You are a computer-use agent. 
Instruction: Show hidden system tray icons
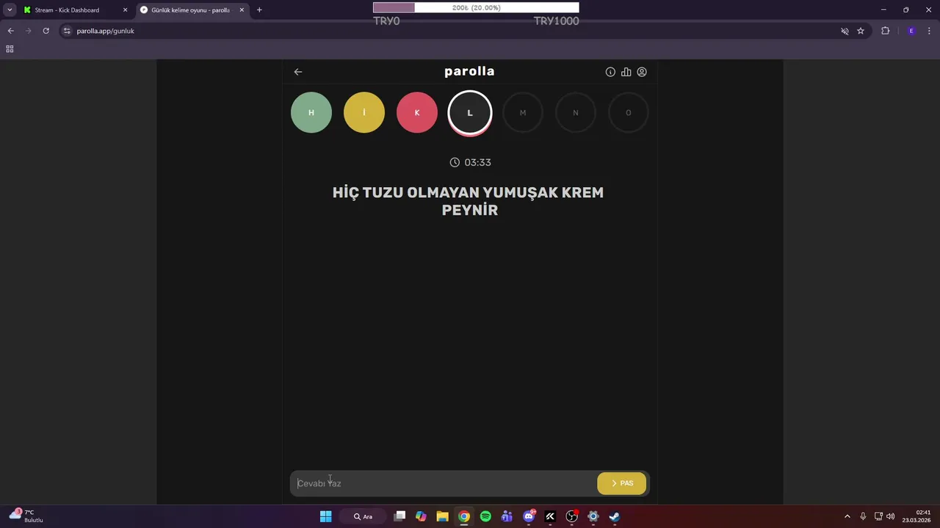[847, 516]
